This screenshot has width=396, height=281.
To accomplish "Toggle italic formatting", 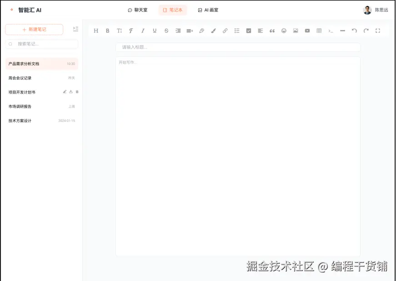I will 143,31.
